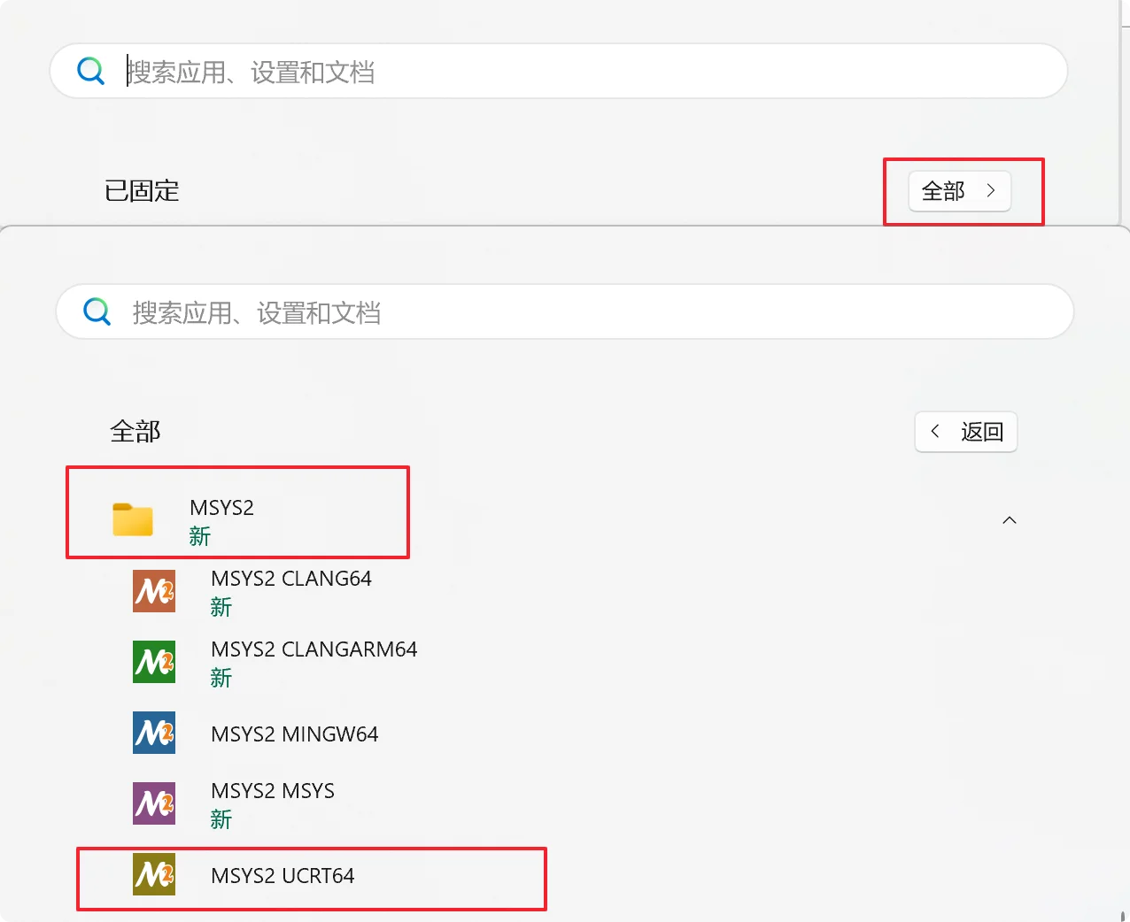Launch MSYS2 MSYS from its name
The width and height of the screenshot is (1130, 922).
tap(273, 791)
